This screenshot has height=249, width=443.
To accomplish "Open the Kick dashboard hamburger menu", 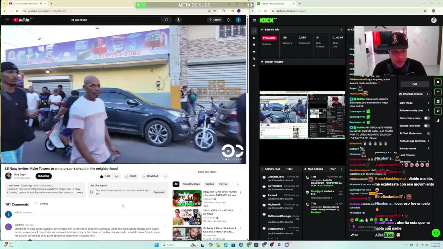I will coord(254,20).
